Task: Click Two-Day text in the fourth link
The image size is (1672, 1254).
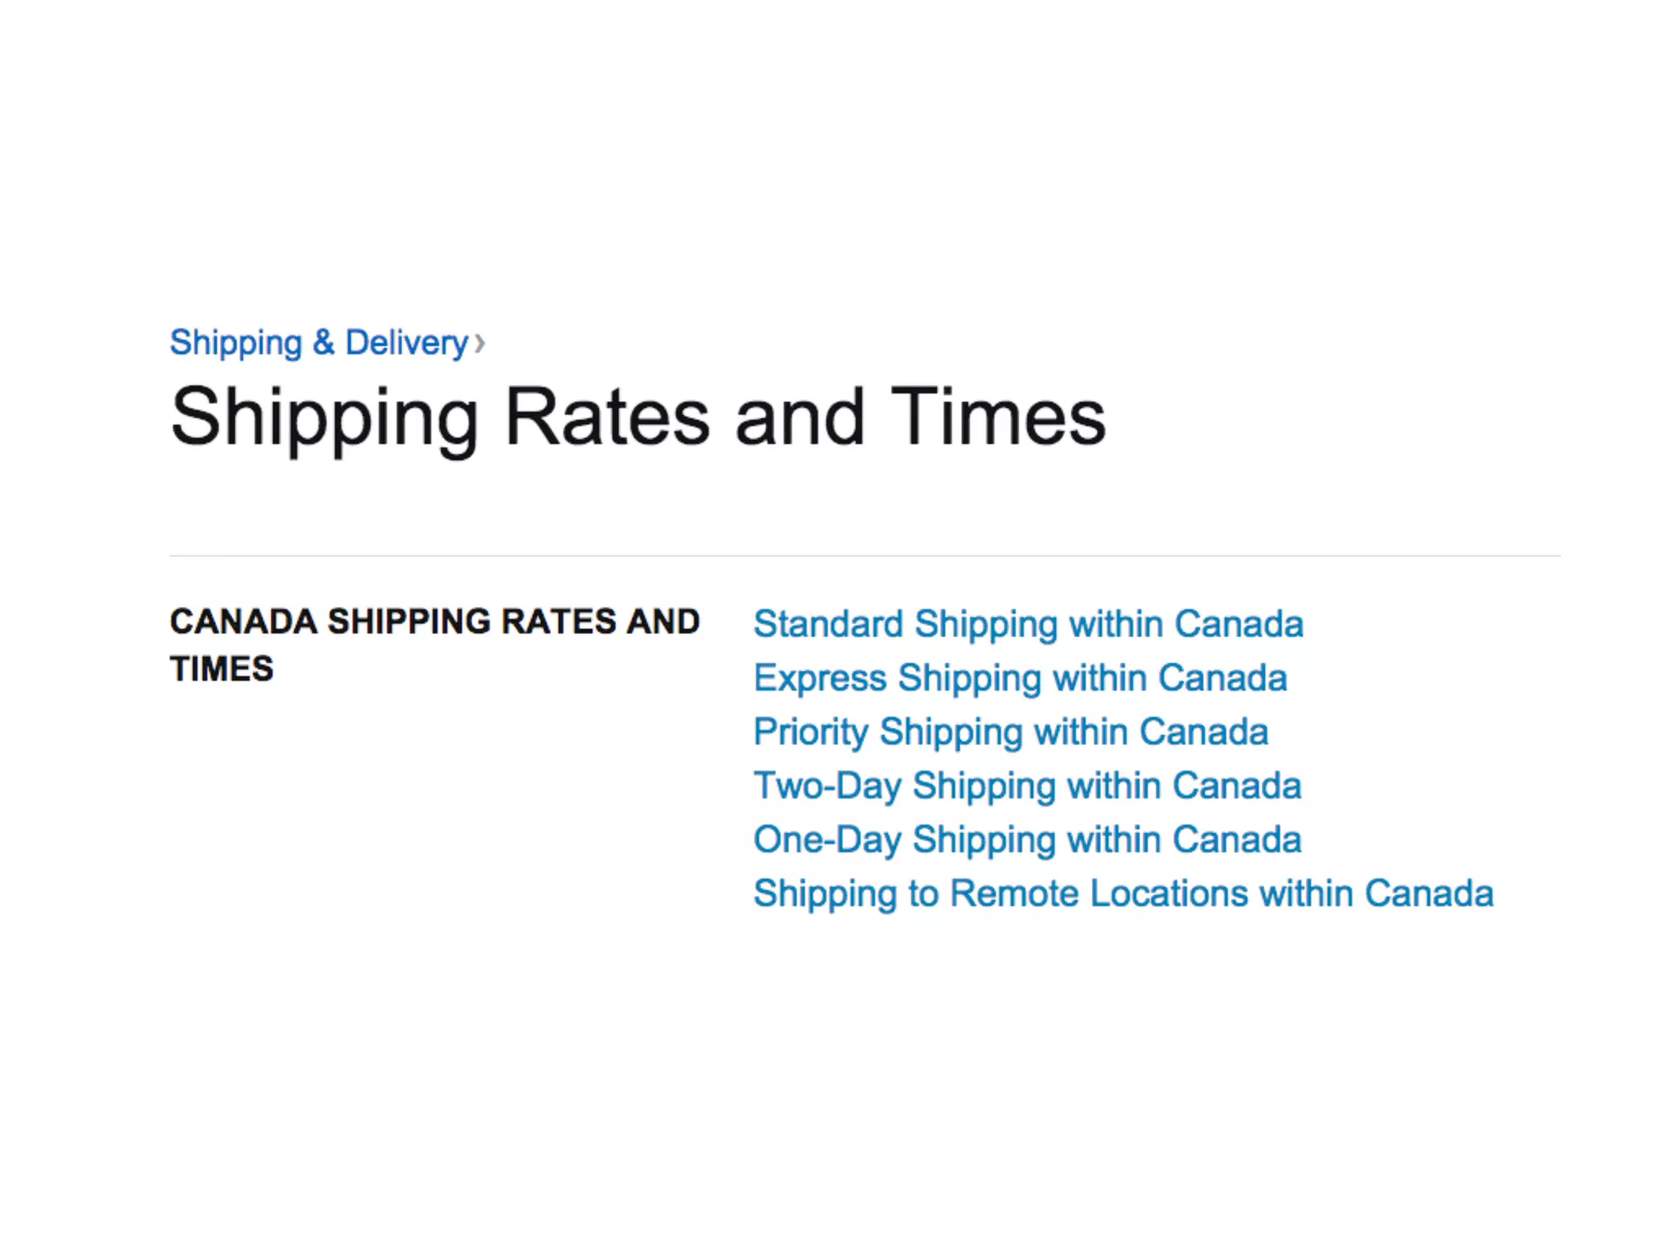Action: (827, 786)
